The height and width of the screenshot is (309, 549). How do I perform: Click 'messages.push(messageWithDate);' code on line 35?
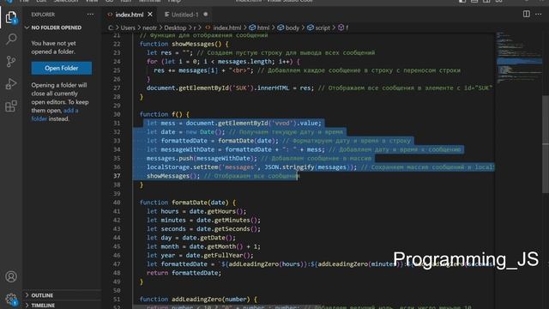pos(202,158)
